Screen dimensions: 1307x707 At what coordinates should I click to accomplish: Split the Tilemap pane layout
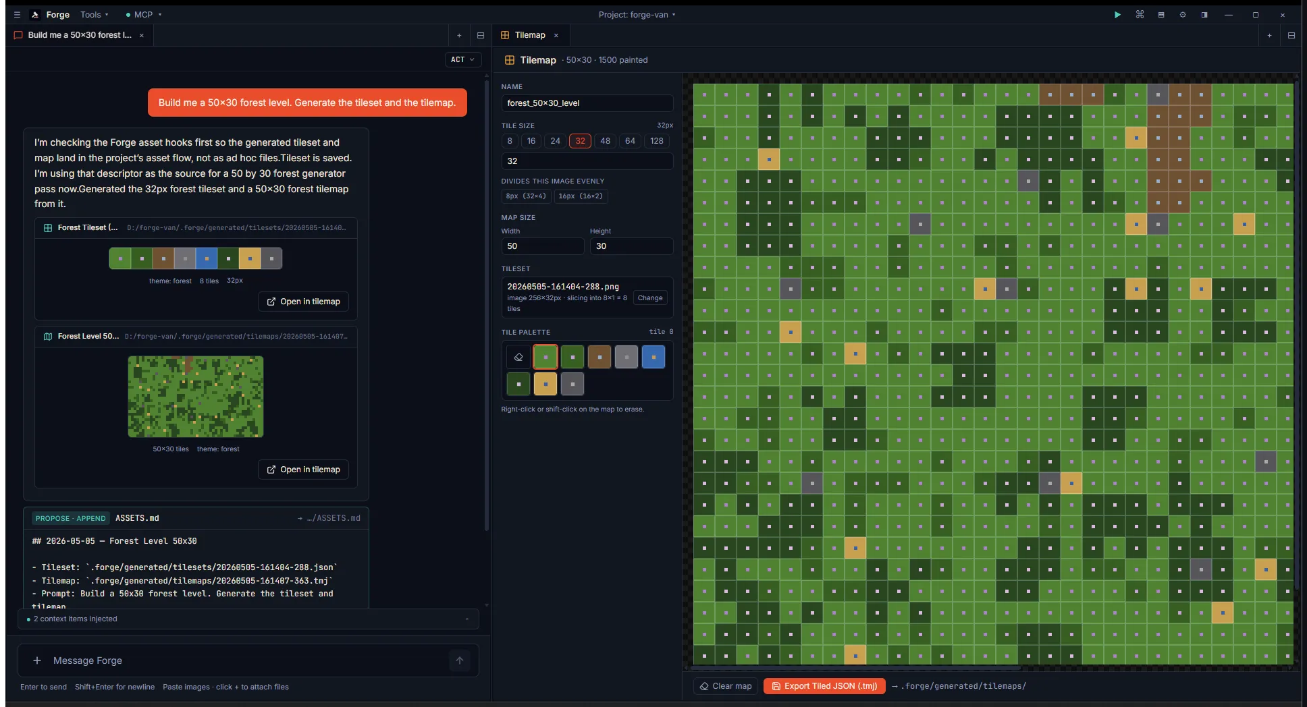tap(1291, 35)
